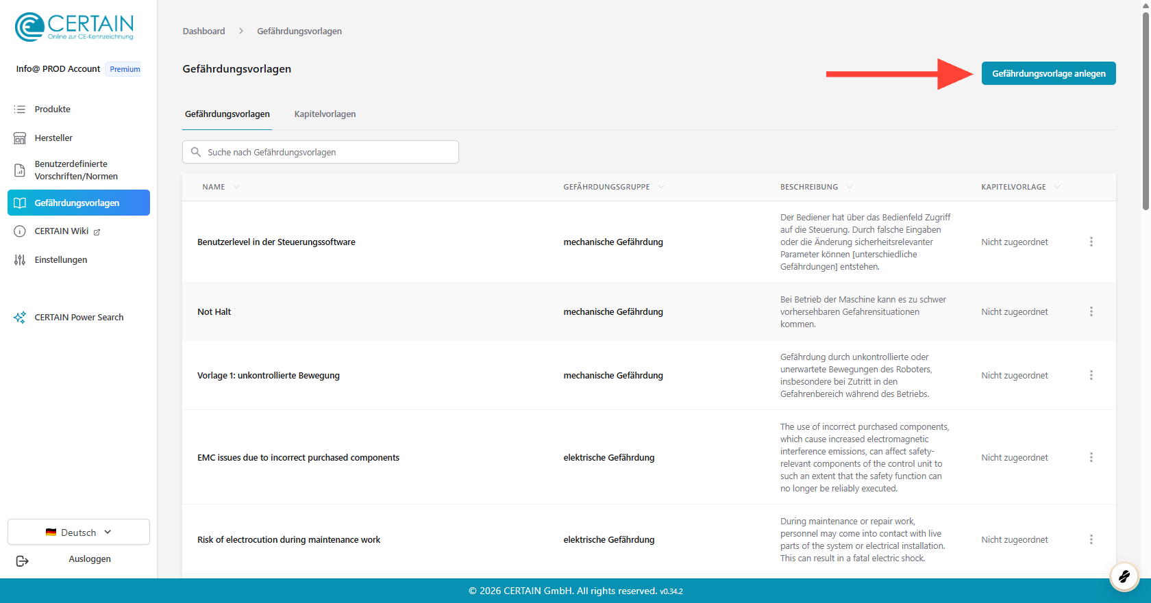Select the Gefährdungsvorlagen tab

227,114
